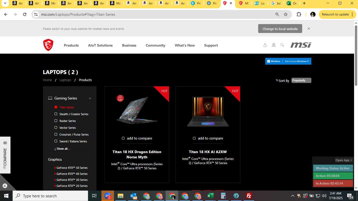358x201 pixels.
Task: Open the MSI user account icon
Action: 265,45
